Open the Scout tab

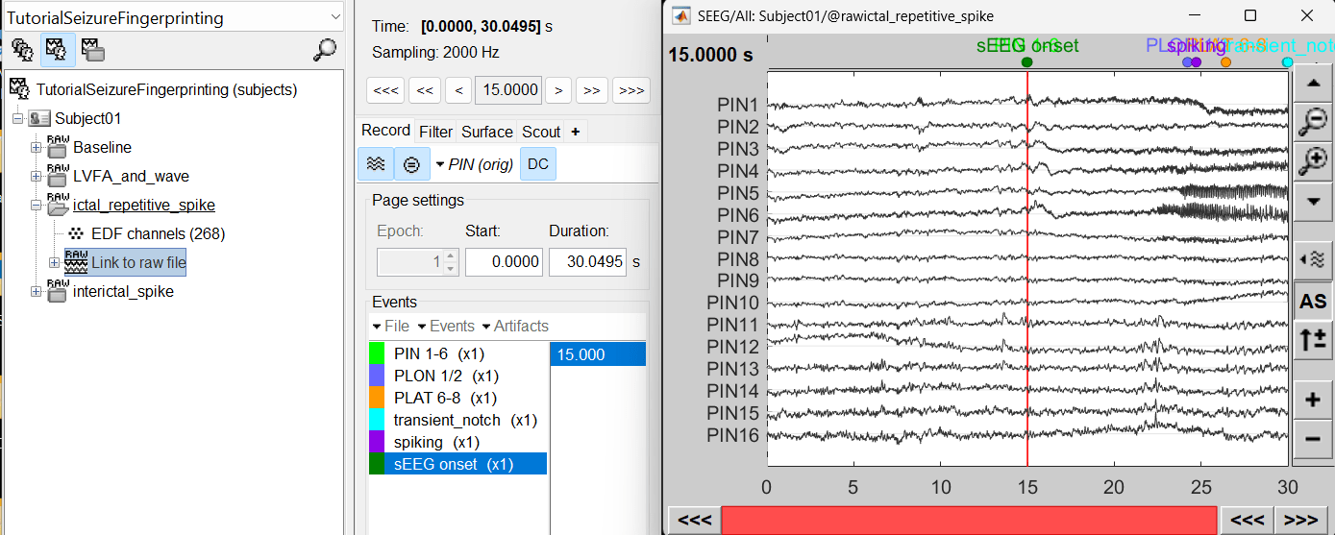pyautogui.click(x=541, y=132)
